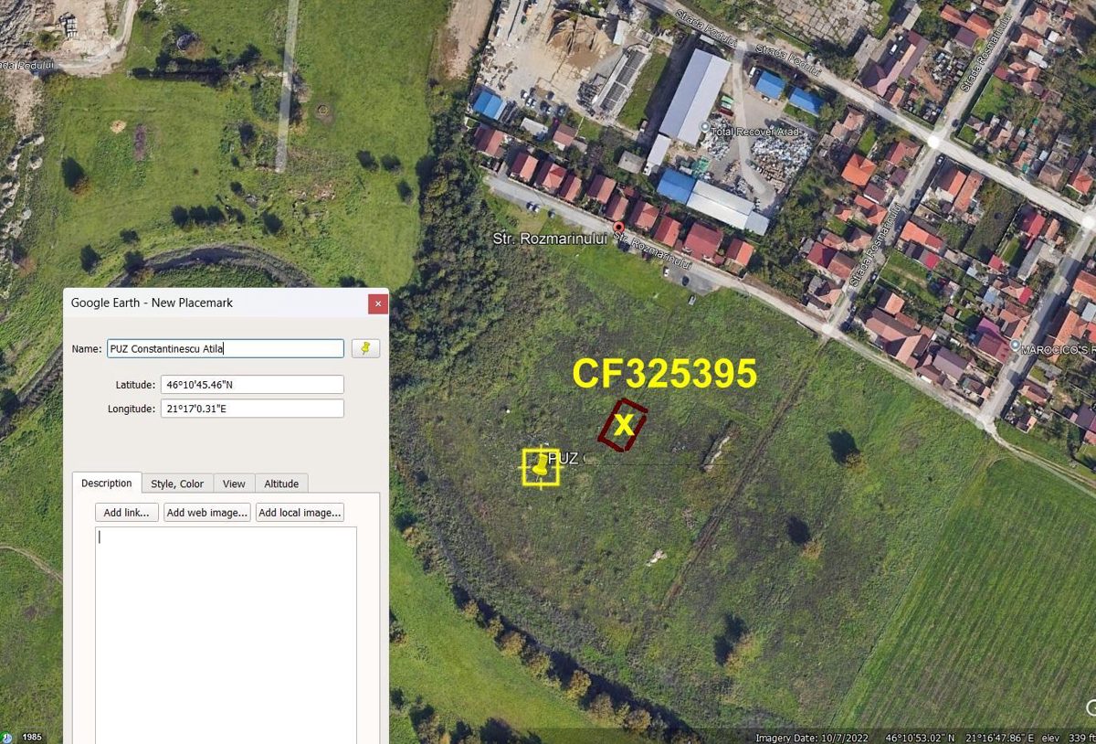Switch to the Style, Color tab
1096x744 pixels.
pos(177,484)
